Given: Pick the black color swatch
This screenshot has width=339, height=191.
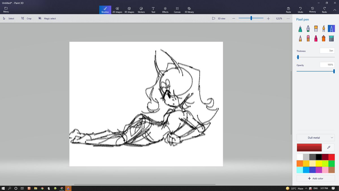Looking at the screenshot, I should tap(319, 157).
